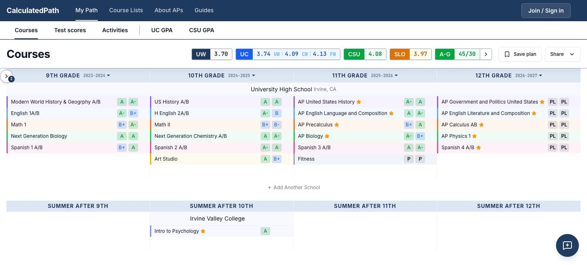This screenshot has width=587, height=265.
Task: Expand the Share dropdown menu
Action: click(563, 54)
